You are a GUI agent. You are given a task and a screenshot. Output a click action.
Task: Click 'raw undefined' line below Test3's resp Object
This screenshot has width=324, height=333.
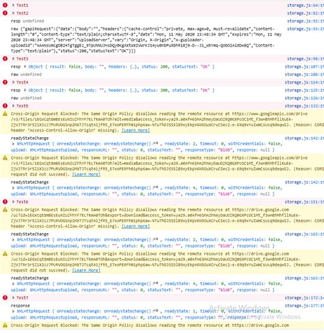point(26,74)
